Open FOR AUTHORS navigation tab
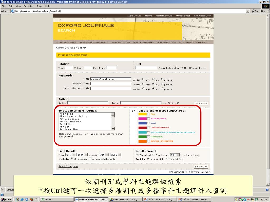The image size is (270, 202). 121,42
